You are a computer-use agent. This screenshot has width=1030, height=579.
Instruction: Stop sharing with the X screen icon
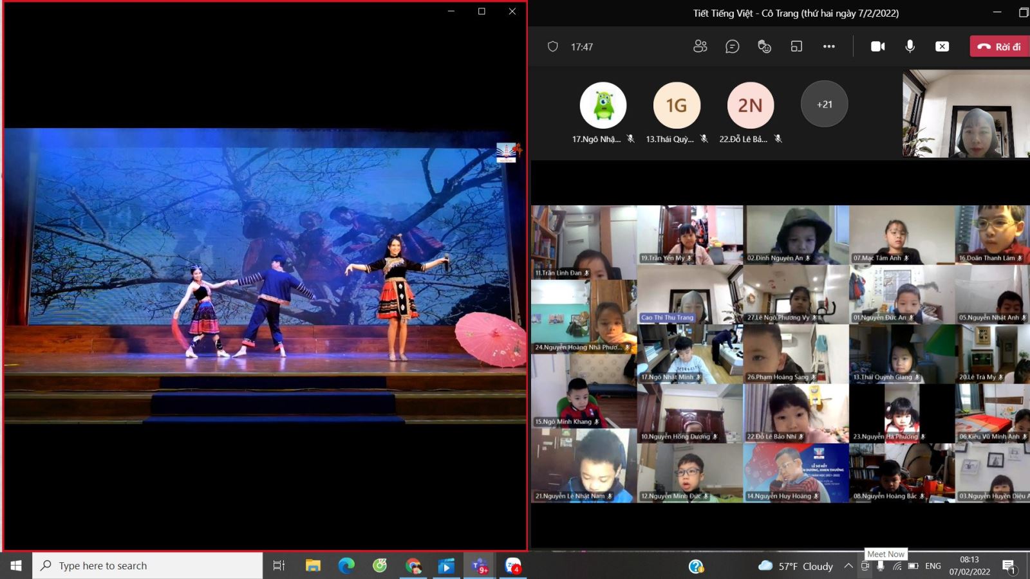click(x=942, y=46)
